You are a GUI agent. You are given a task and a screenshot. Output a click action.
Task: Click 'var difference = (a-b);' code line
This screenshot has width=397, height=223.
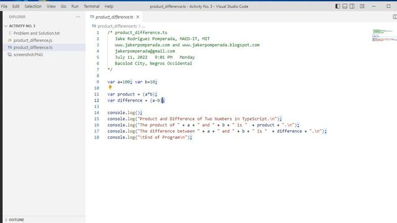(x=136, y=100)
